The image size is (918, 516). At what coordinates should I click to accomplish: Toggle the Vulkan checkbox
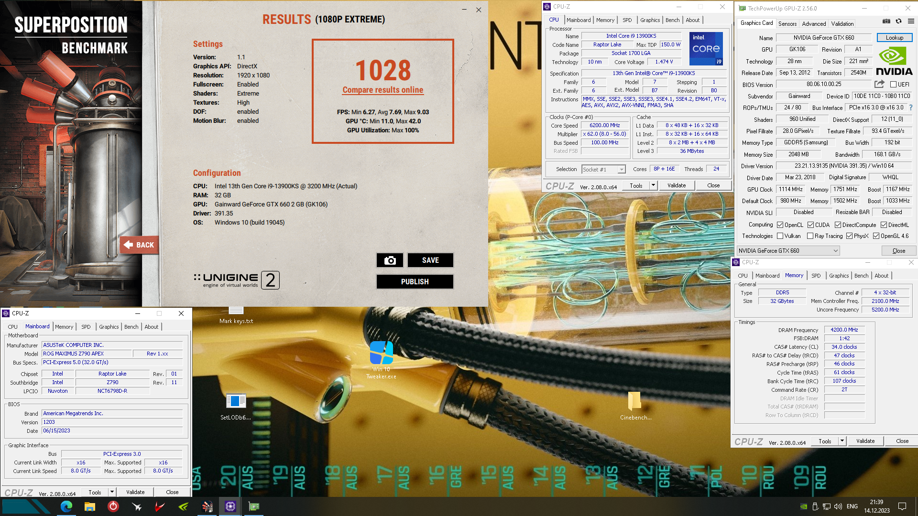click(x=780, y=236)
